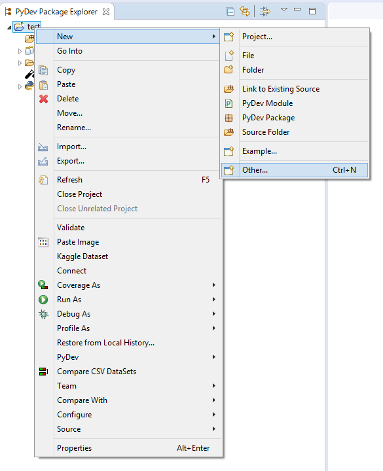The height and width of the screenshot is (471, 383).
Task: Click the Collapse All icon in explorer toolbar
Action: 230,12
